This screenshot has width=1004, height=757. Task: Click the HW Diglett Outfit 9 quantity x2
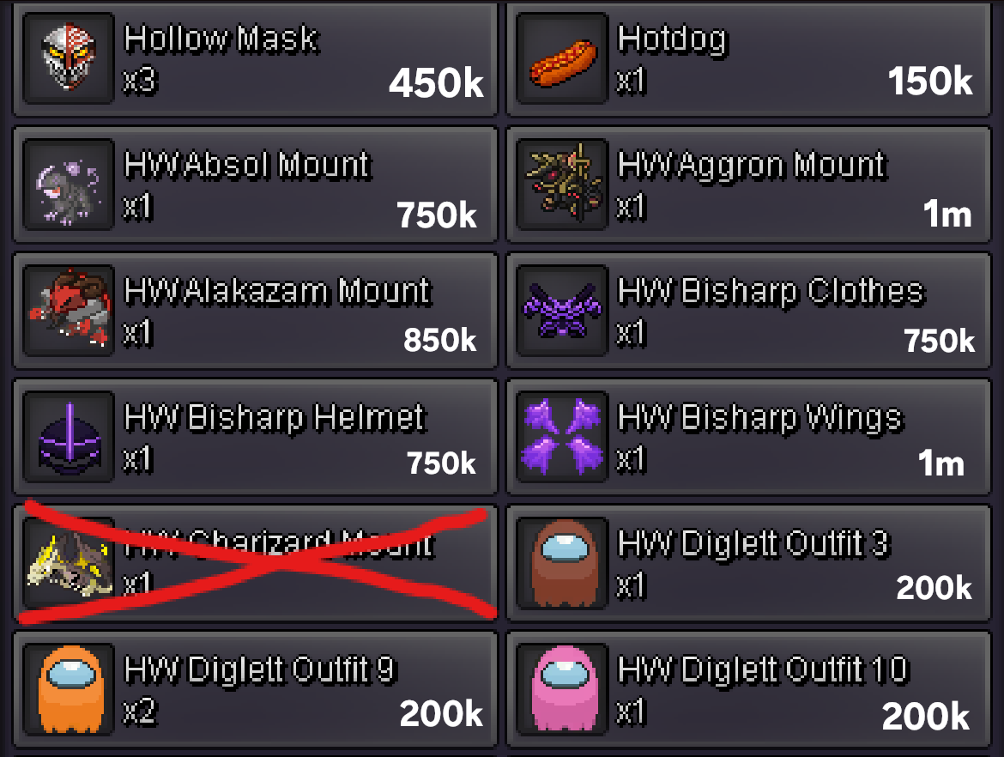point(140,712)
